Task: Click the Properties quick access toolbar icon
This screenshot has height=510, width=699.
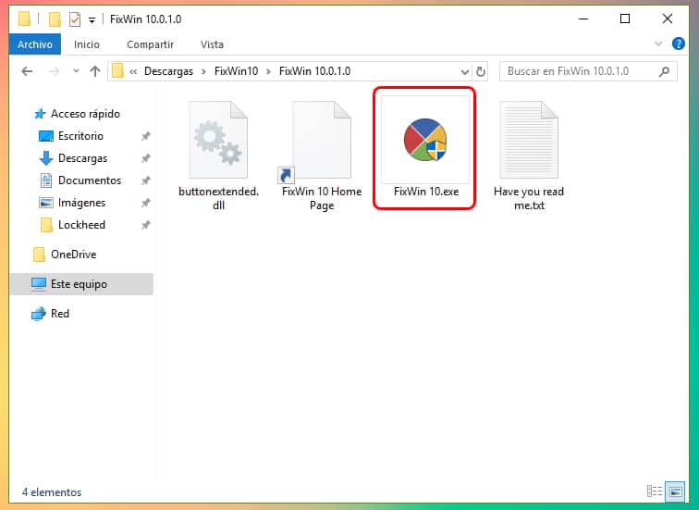Action: coord(75,19)
